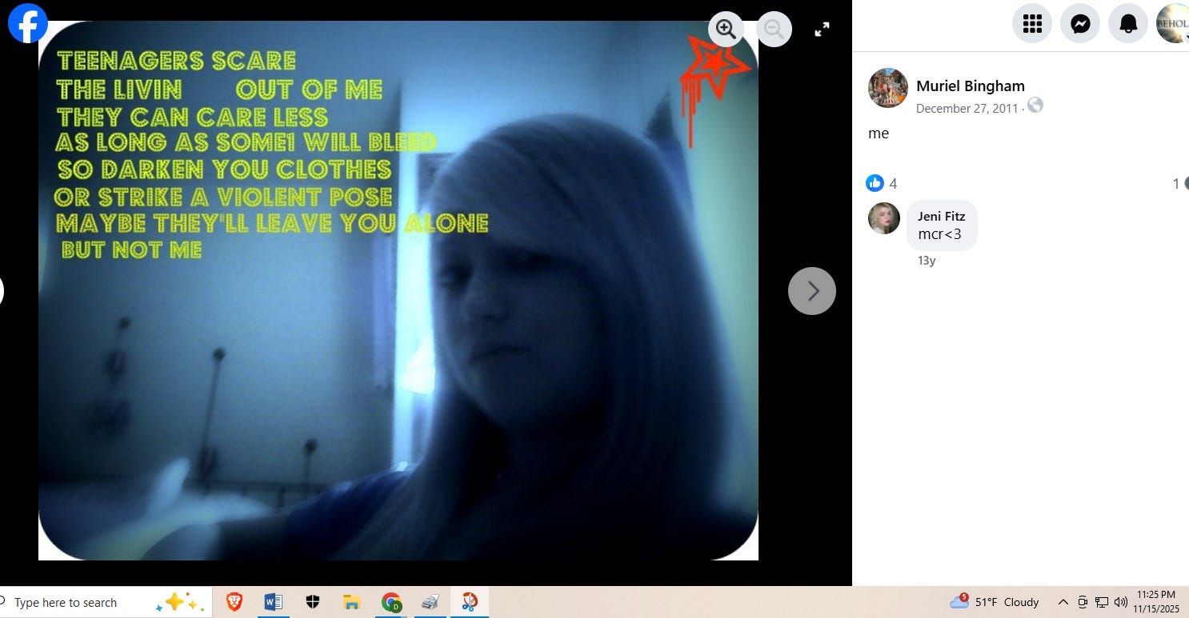Click the main photo image
This screenshot has width=1189, height=618.
(x=398, y=290)
